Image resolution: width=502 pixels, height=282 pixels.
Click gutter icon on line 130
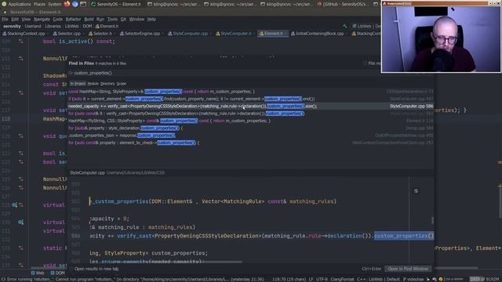coord(21,222)
